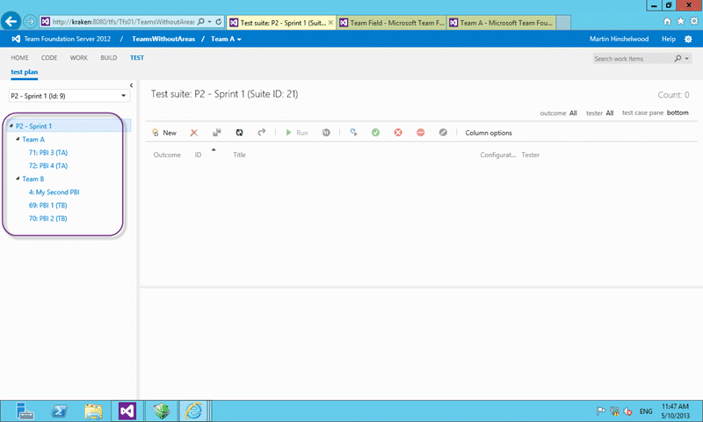Click the TeamsWithoutAreas project link

[x=163, y=39]
